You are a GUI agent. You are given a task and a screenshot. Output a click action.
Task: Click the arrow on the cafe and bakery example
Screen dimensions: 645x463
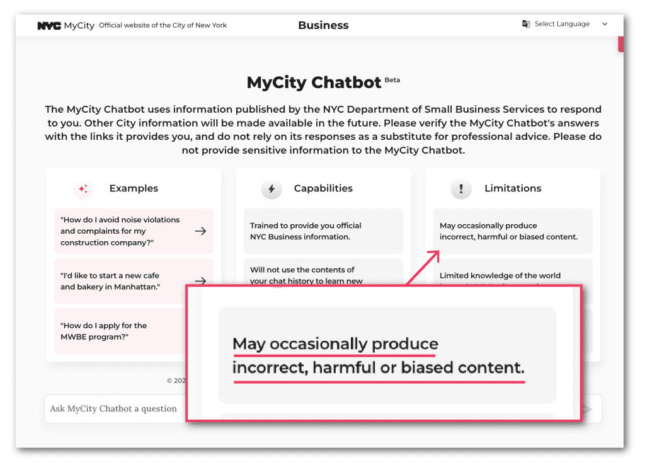pos(200,281)
